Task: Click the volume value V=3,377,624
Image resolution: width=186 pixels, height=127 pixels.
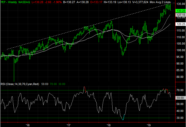Action: (140, 2)
